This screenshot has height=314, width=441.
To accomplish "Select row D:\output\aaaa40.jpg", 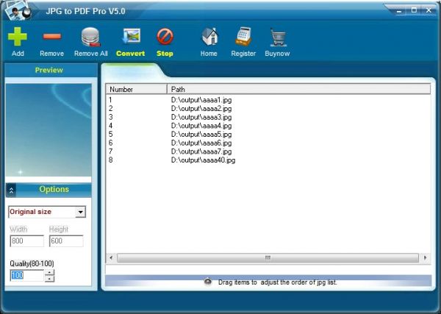I will click(203, 160).
